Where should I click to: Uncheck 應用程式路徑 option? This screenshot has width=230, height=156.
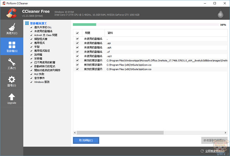31,51
